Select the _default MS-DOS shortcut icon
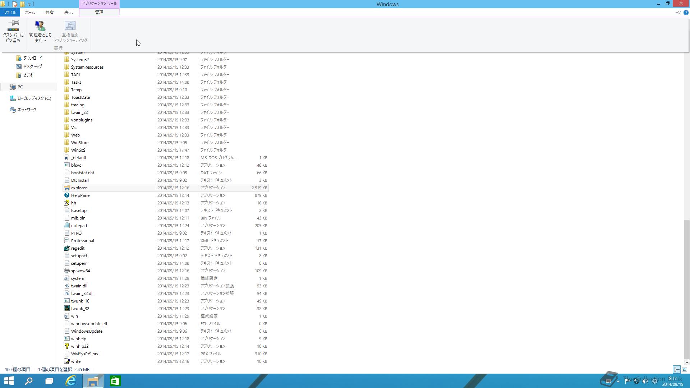The width and height of the screenshot is (690, 388). 66,158
